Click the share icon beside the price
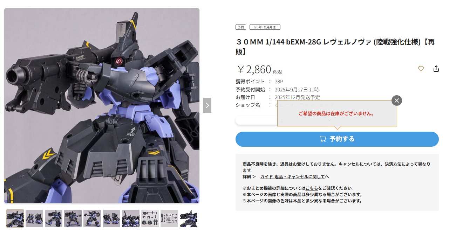Viewport: 456px width, 236px height. pos(436,69)
